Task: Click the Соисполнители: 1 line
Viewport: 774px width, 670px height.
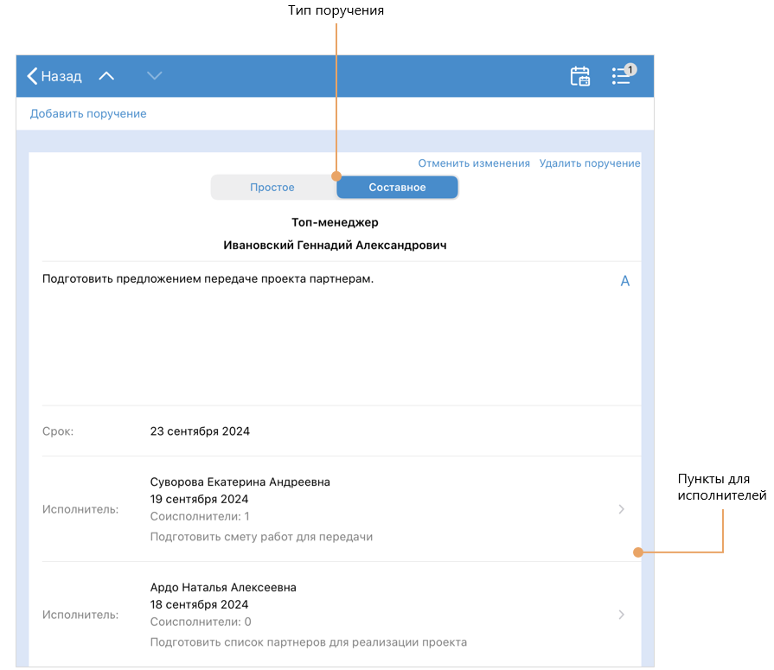Action: click(x=200, y=516)
